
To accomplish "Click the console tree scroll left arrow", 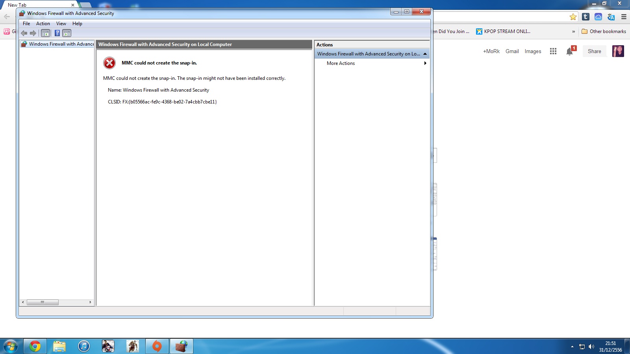I will click(23, 302).
